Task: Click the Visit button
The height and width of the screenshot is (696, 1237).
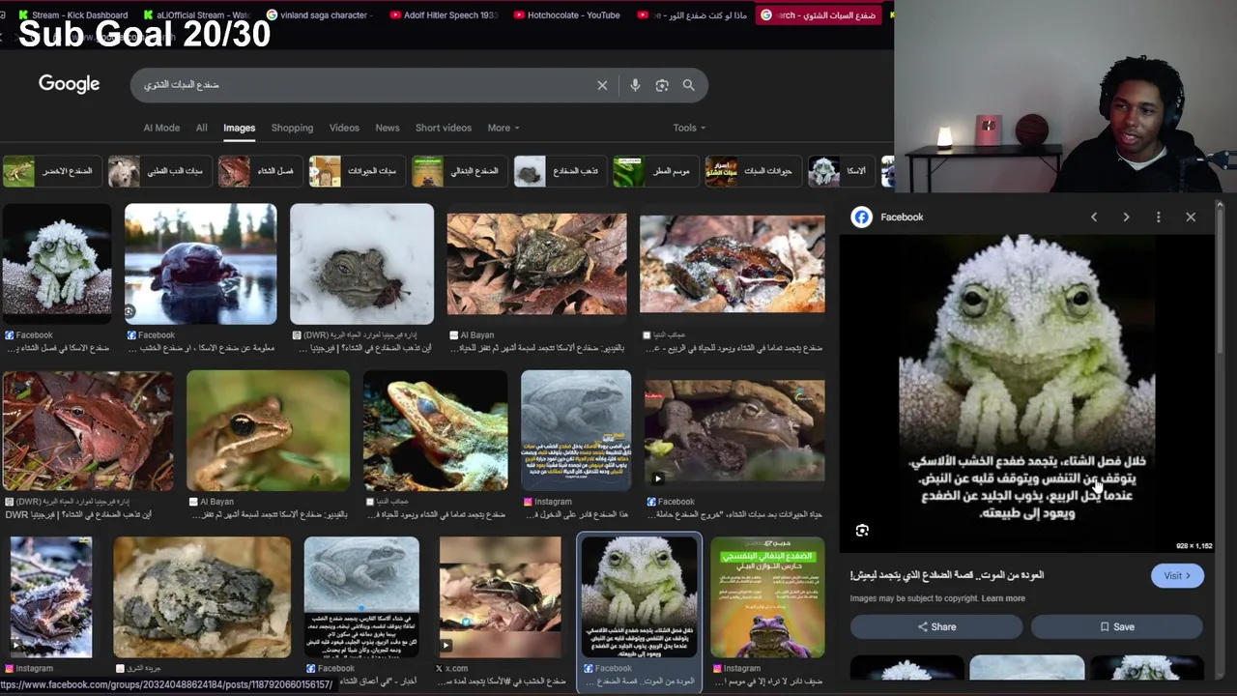Action: click(1177, 575)
